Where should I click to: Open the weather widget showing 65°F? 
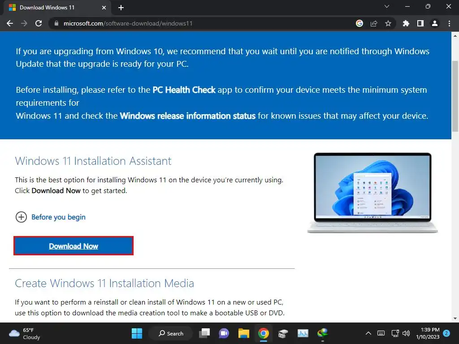pos(25,333)
